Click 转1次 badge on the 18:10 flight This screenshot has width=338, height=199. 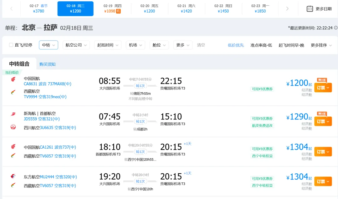[x=140, y=152]
